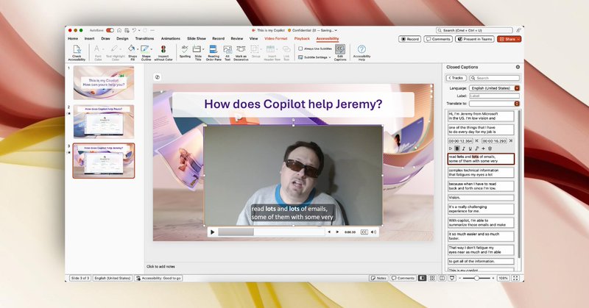Click the fit slide to window icon

[x=515, y=278]
